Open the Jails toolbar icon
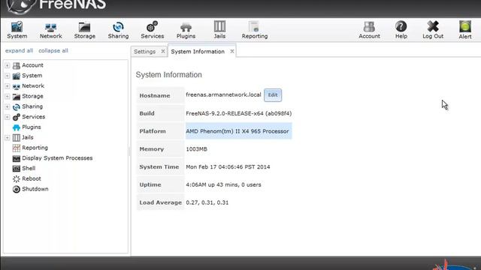The image size is (481, 270). click(x=219, y=30)
